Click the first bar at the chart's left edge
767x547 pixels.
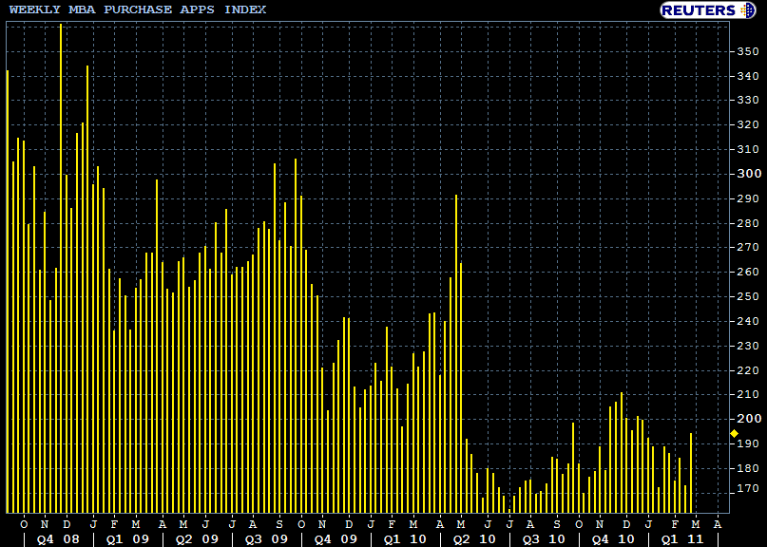click(x=8, y=285)
